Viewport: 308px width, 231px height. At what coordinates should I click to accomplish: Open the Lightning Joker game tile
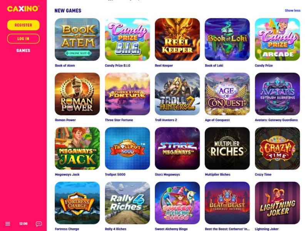(x=277, y=203)
